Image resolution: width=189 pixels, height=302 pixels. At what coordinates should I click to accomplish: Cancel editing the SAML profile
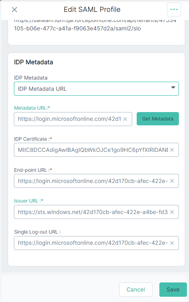(x=136, y=289)
